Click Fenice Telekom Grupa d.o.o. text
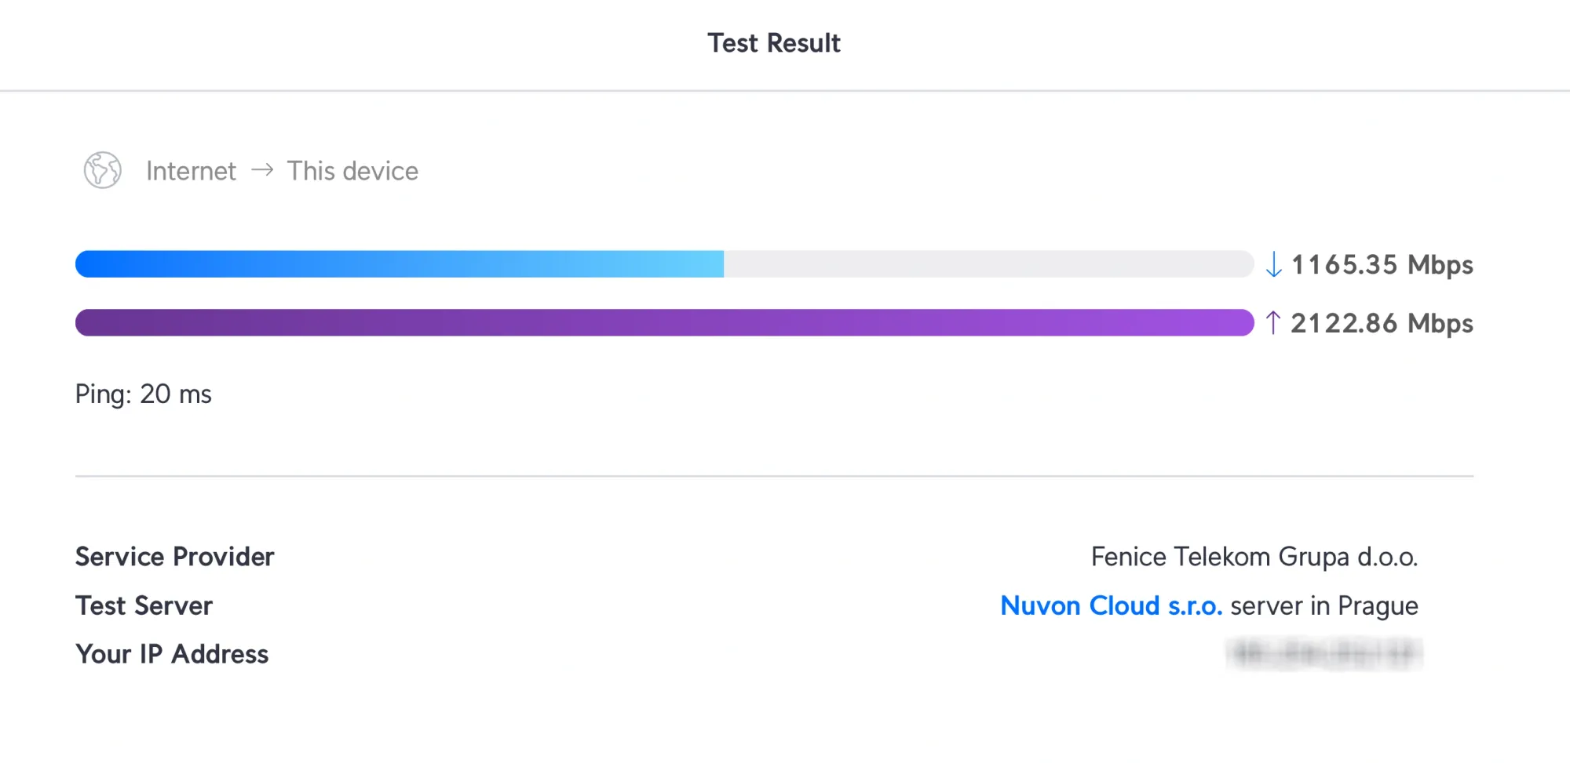The image size is (1570, 763). [1254, 557]
